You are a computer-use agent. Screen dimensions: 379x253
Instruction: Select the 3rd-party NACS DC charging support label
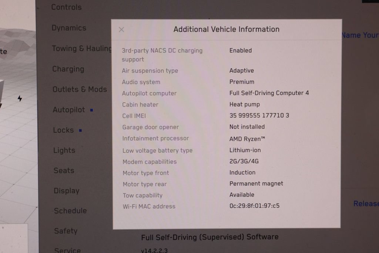pos(162,55)
